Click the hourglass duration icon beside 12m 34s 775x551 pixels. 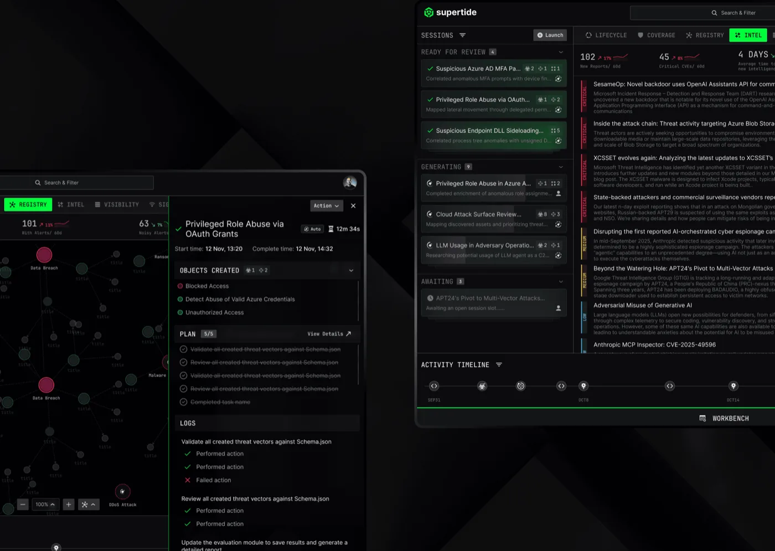click(x=331, y=229)
